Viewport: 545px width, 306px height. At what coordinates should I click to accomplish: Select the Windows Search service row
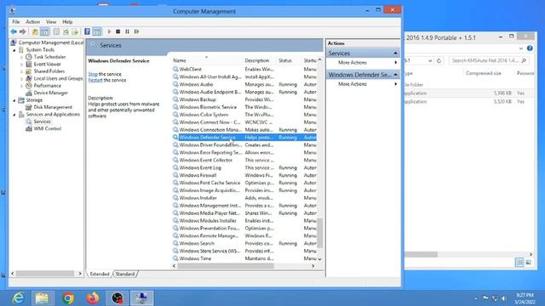pyautogui.click(x=244, y=244)
